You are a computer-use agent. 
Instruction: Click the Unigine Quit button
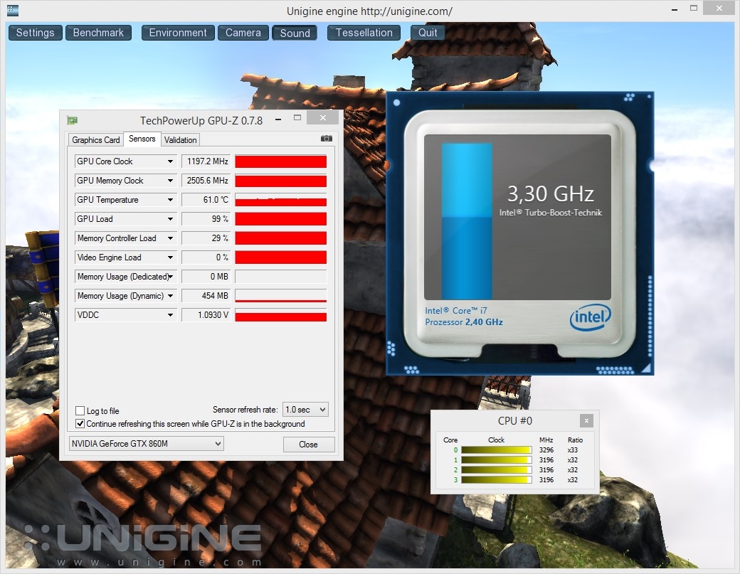pyautogui.click(x=428, y=33)
